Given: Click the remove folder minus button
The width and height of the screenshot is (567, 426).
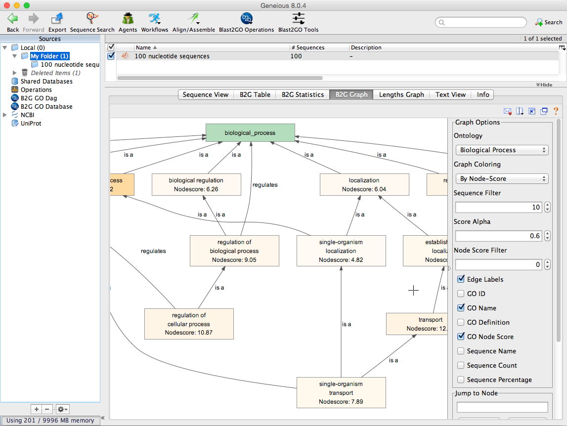Looking at the screenshot, I should click(47, 409).
